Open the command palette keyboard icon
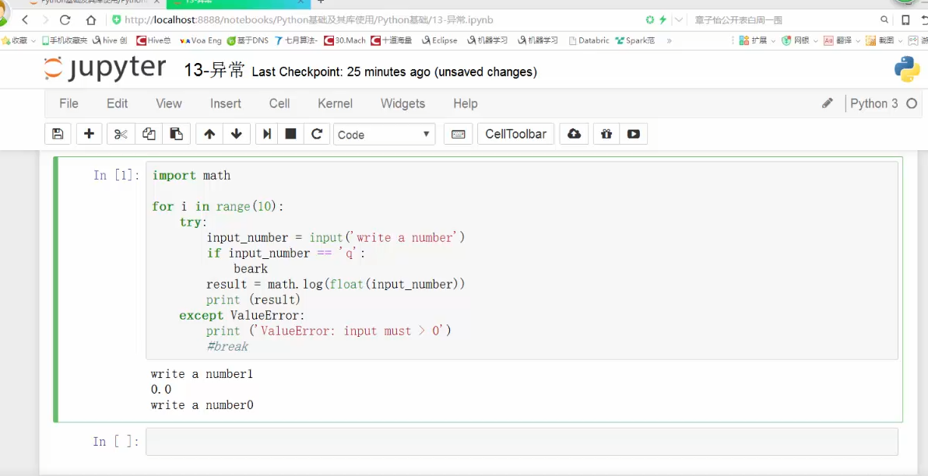Screen dimensions: 928x476 click(x=459, y=135)
